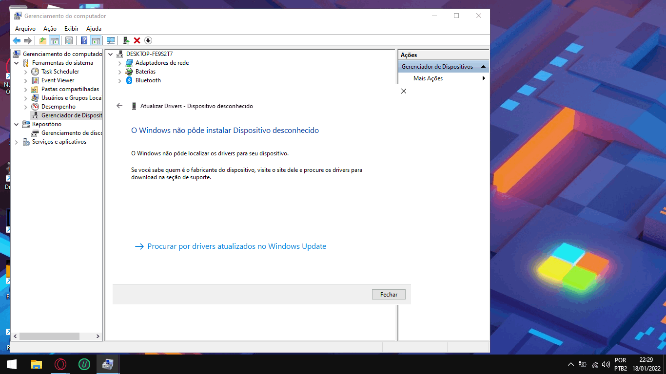This screenshot has height=374, width=666.
Task: Click the tree pane scroll right arrow
Action: pos(98,336)
